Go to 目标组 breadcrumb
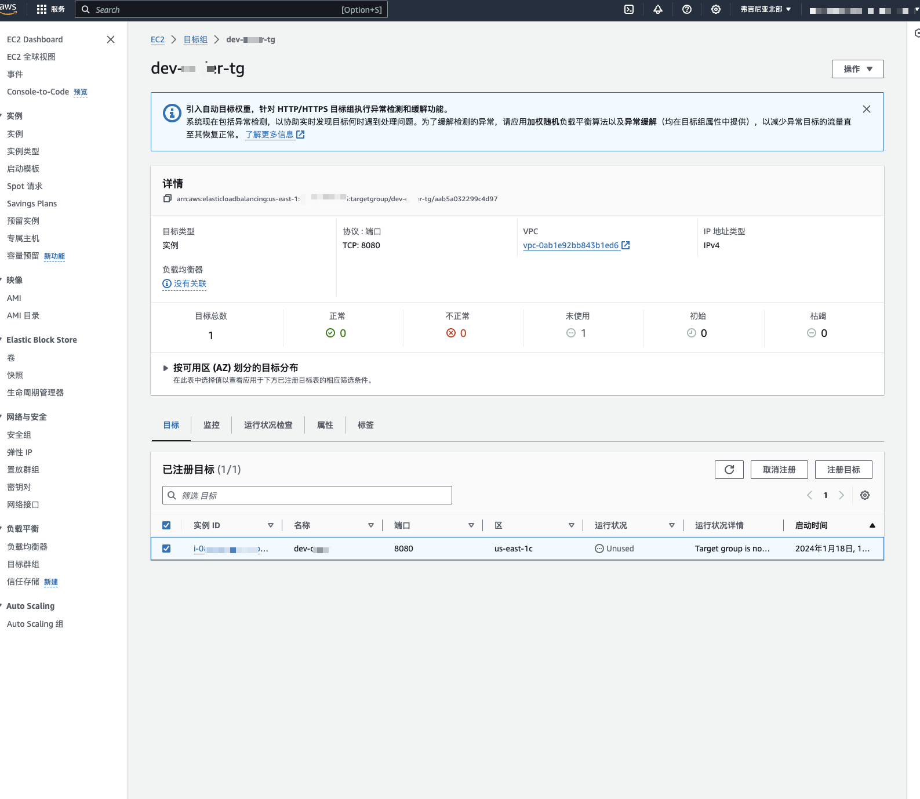920x799 pixels. pyautogui.click(x=195, y=39)
